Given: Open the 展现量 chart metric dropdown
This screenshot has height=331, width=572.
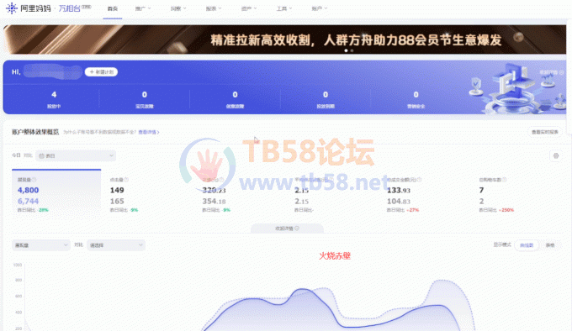Looking at the screenshot, I should click(41, 245).
